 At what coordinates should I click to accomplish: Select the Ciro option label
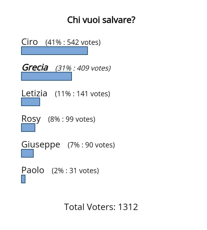pos(29,42)
